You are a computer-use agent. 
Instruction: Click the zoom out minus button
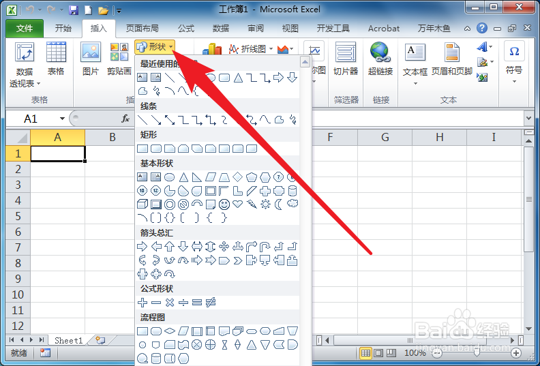[x=437, y=353]
